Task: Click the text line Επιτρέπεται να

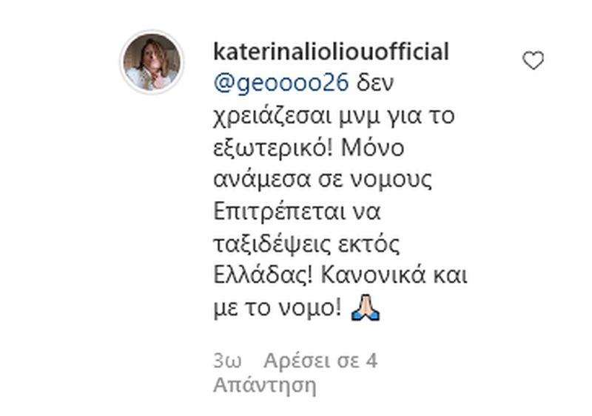Action: (297, 212)
